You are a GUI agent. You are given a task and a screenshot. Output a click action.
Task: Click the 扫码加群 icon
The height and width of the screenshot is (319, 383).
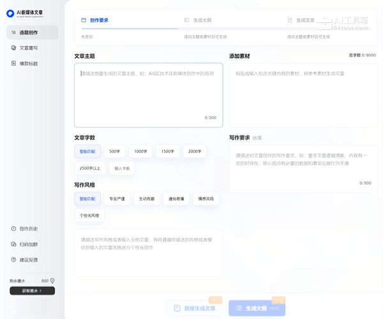(14, 244)
